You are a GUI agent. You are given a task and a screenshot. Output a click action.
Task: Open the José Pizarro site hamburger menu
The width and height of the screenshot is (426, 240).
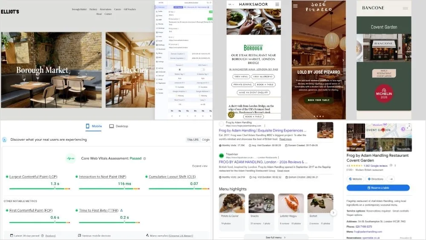(295, 6)
